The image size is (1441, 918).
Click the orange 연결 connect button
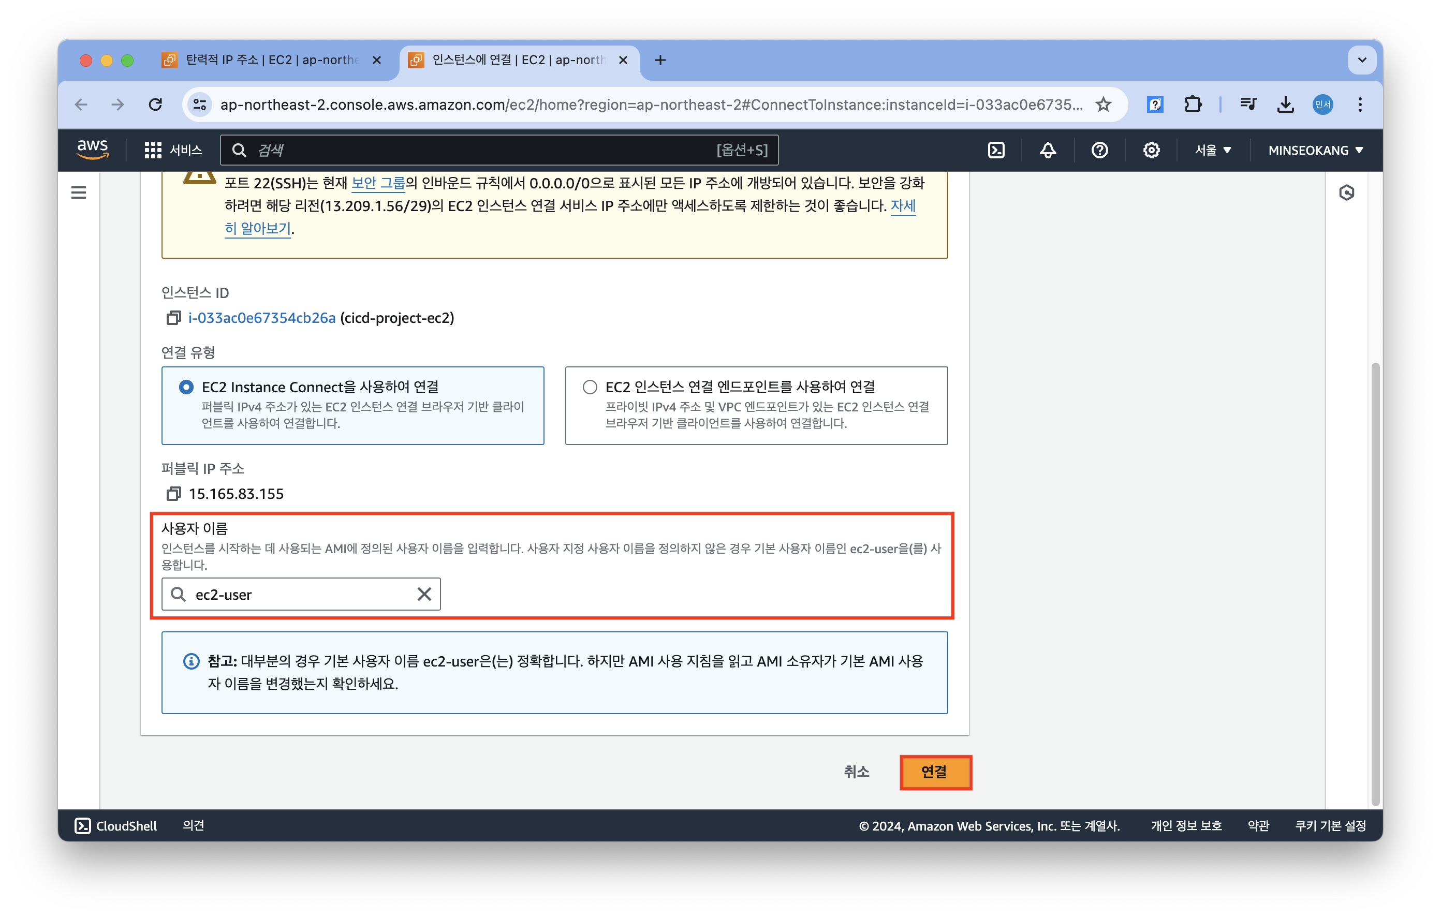click(935, 772)
